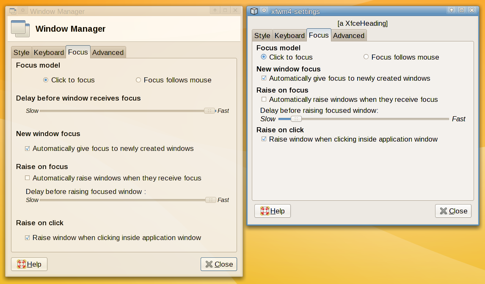Switch to Advanced tab in xfwm4-settings
Viewport: 485px width, 284px height.
click(349, 35)
